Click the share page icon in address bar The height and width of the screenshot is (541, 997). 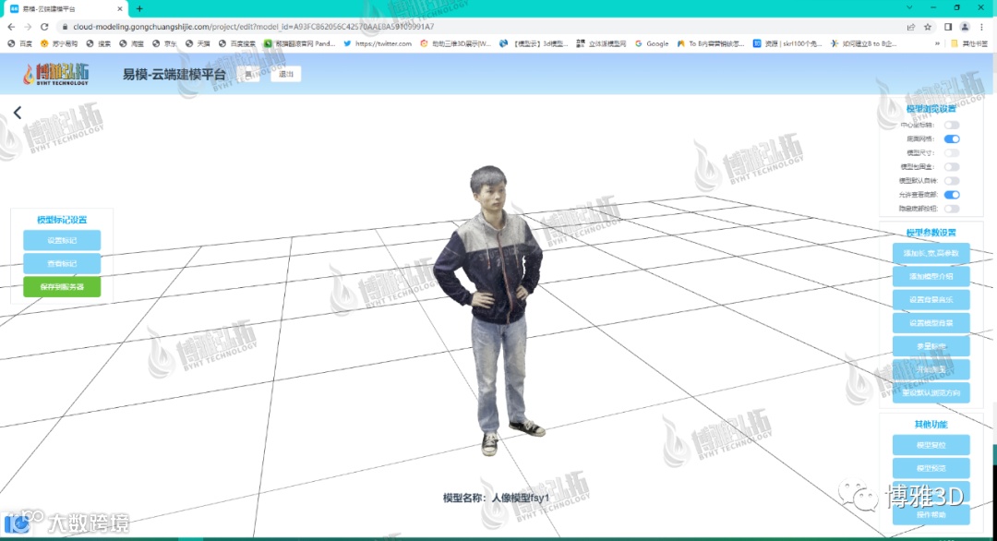[x=910, y=27]
